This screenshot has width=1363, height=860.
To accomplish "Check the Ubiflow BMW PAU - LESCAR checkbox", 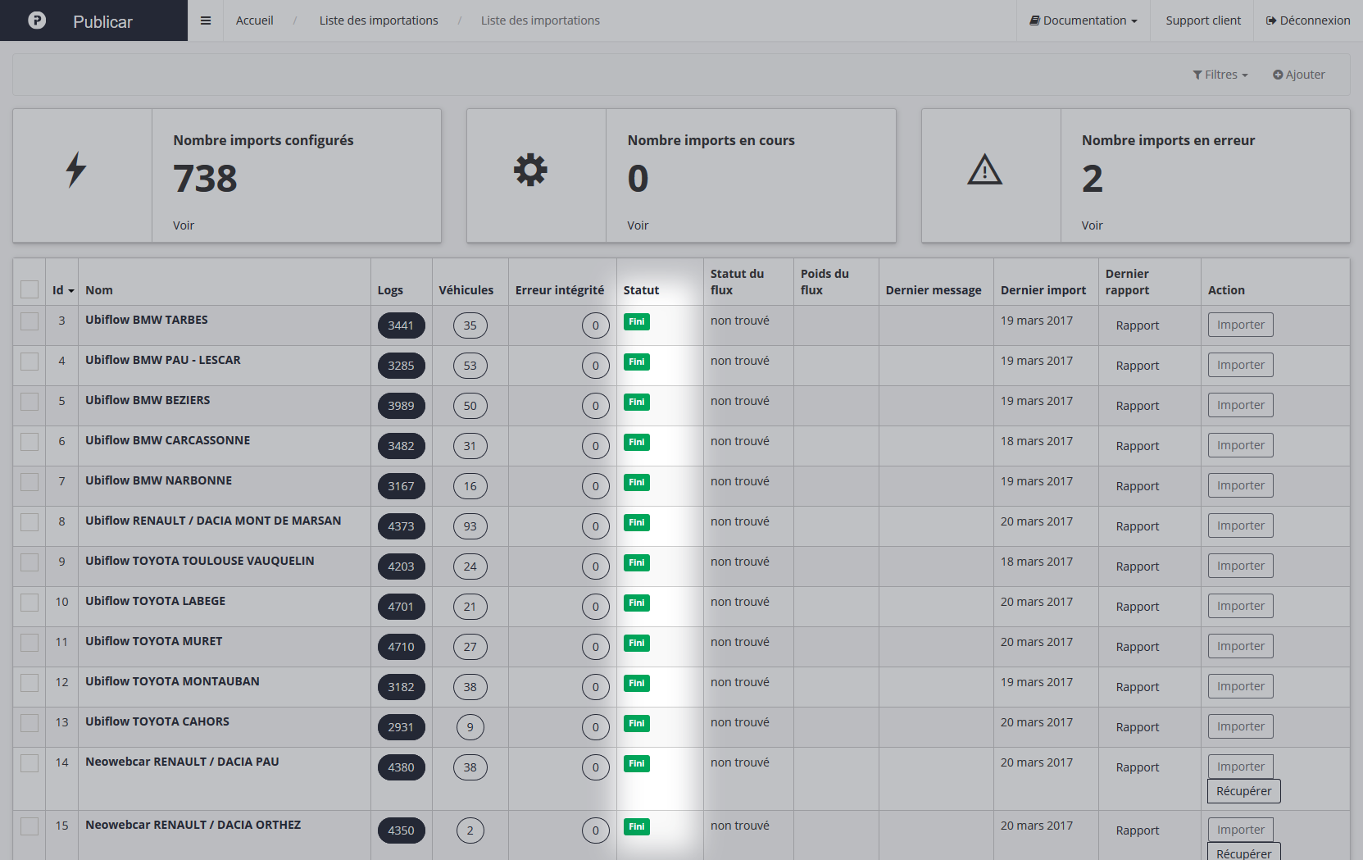I will click(30, 361).
